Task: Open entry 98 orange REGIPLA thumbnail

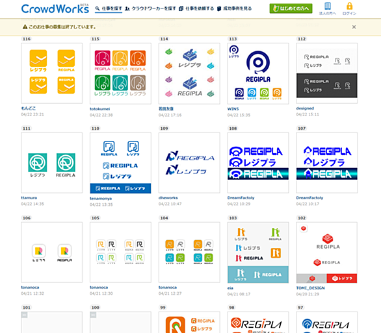Action: pyautogui.click(x=258, y=323)
